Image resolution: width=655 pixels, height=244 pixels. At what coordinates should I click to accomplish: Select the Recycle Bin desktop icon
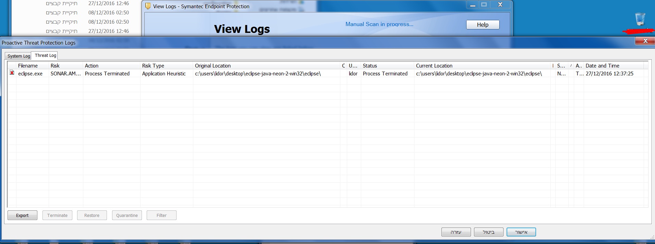(x=640, y=19)
